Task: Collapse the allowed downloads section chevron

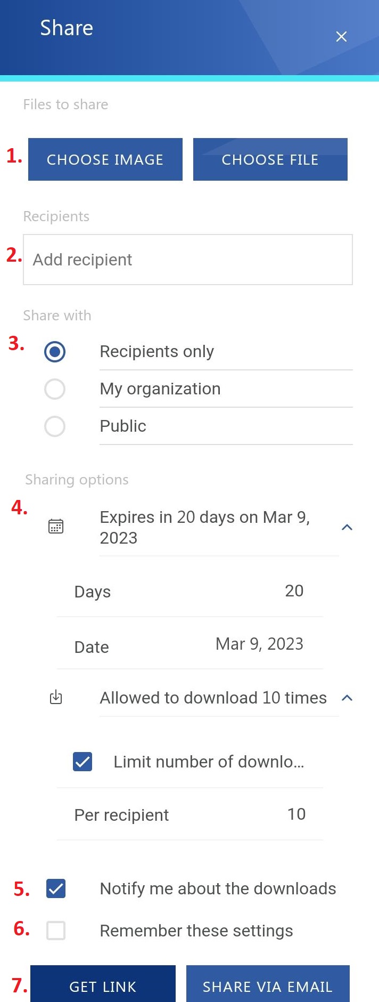Action: pyautogui.click(x=347, y=698)
